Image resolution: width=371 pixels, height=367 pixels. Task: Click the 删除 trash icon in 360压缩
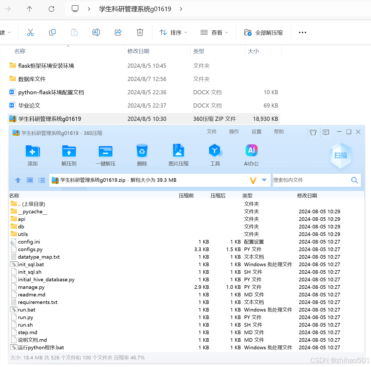click(142, 155)
